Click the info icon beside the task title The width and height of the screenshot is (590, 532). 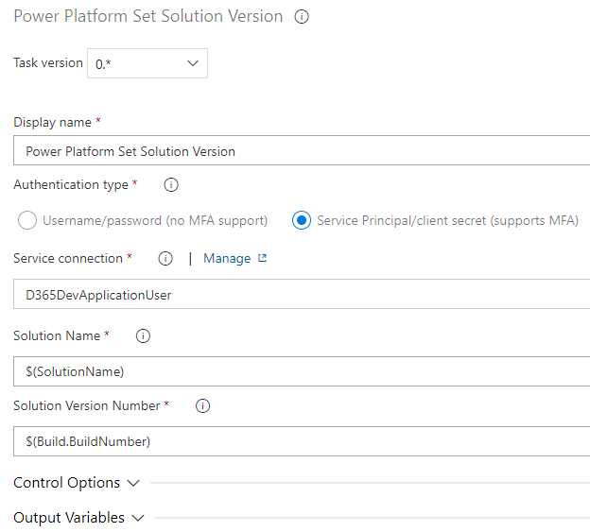302,17
